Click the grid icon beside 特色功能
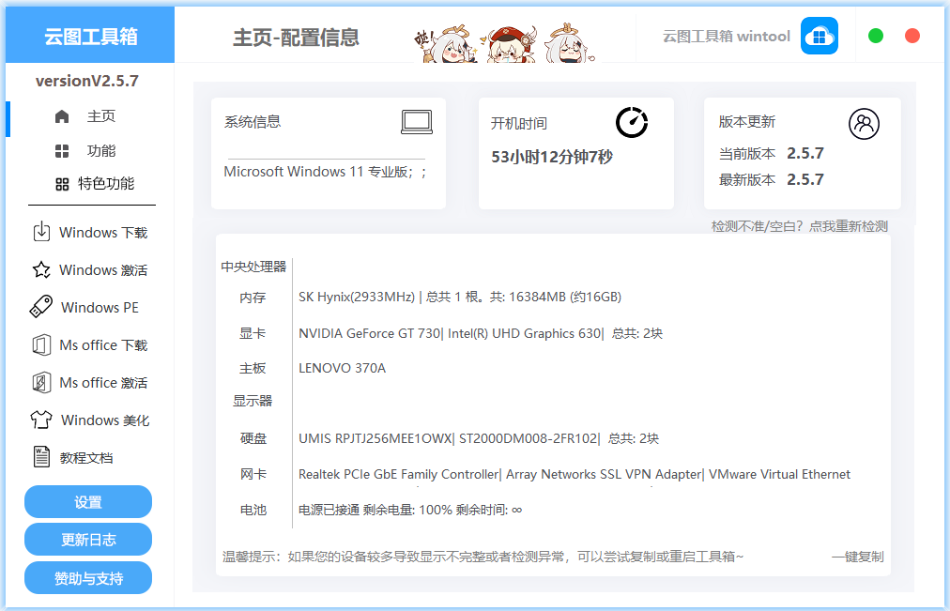950x611 pixels. click(x=62, y=184)
